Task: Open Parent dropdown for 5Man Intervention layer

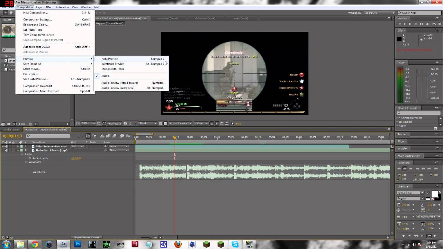Action: pos(119,146)
